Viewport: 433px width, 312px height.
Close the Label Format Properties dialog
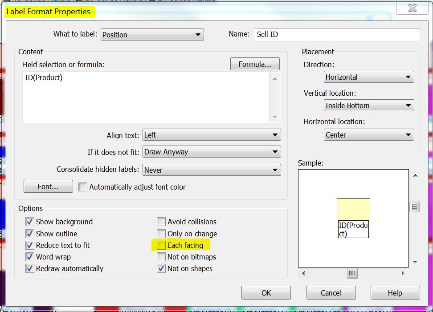pyautogui.click(x=413, y=8)
